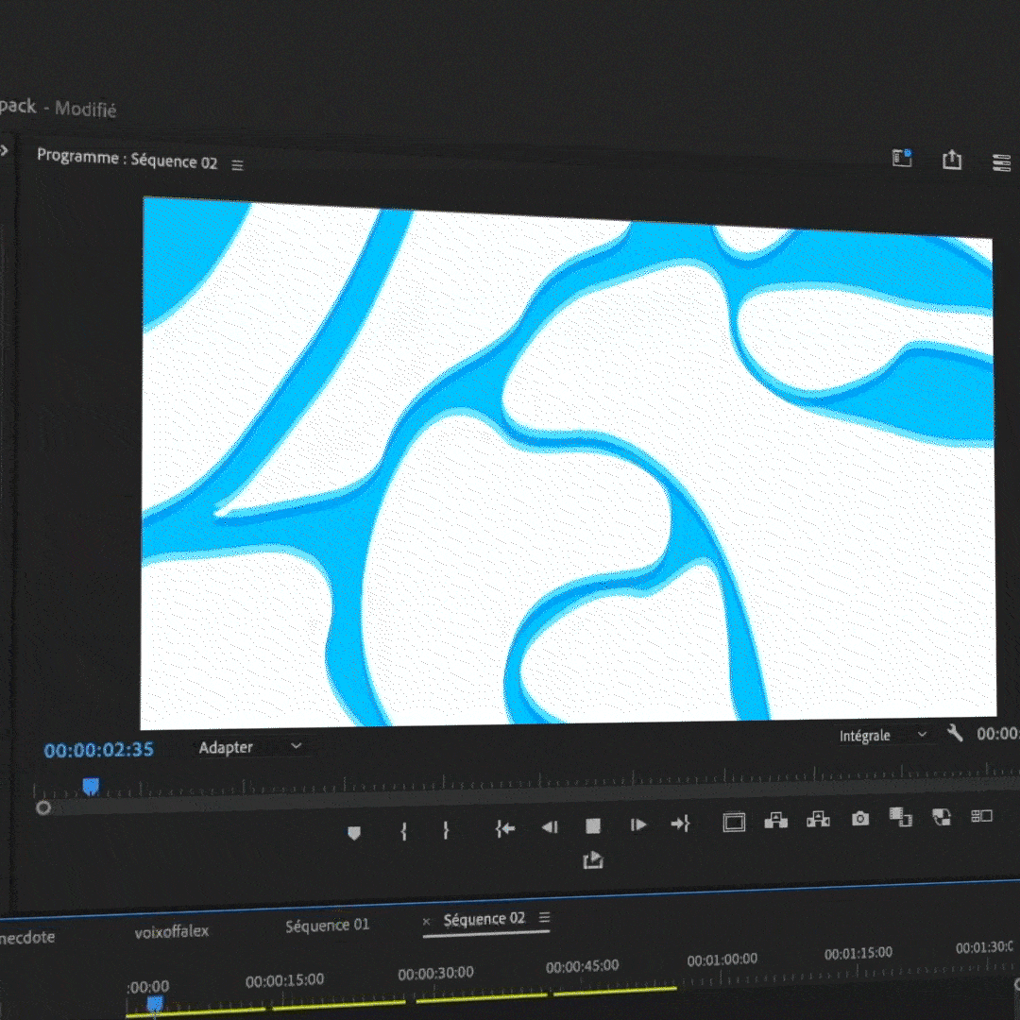
Task: Open the Intégrale playback resolution dropdown
Action: [x=884, y=736]
